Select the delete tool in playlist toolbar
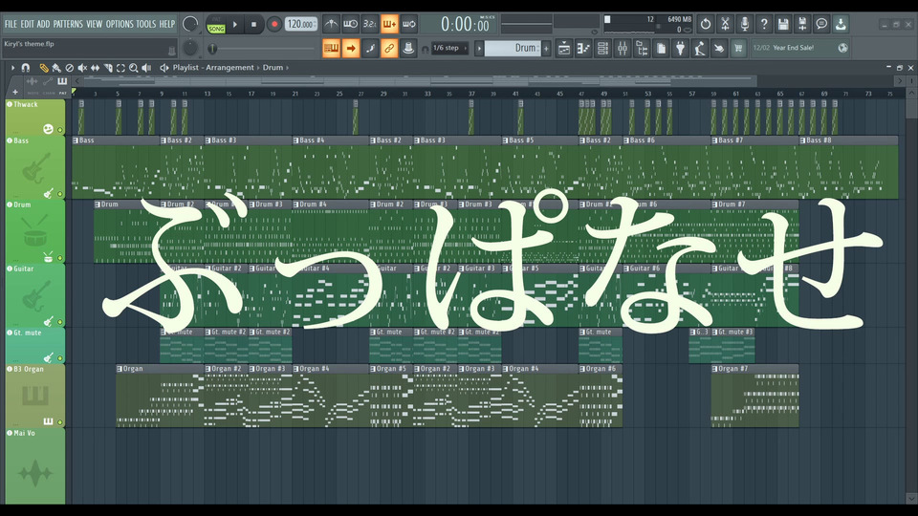The height and width of the screenshot is (516, 918). tap(70, 68)
